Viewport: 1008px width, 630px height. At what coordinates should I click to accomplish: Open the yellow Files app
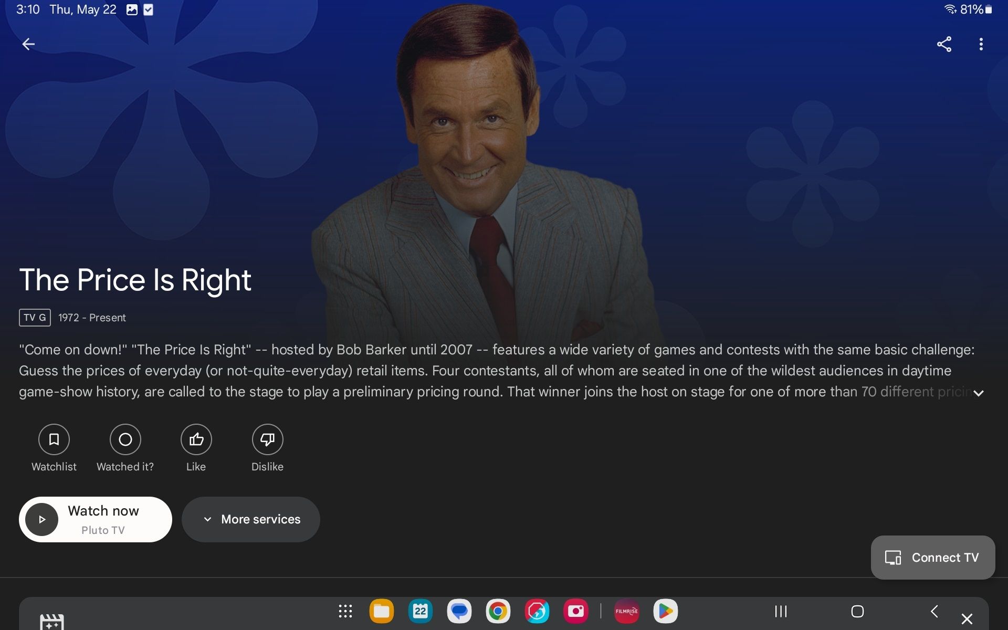click(x=382, y=611)
